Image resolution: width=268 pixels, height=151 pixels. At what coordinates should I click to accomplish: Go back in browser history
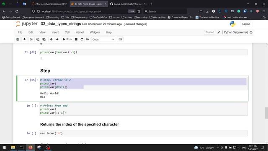coord(4,11)
